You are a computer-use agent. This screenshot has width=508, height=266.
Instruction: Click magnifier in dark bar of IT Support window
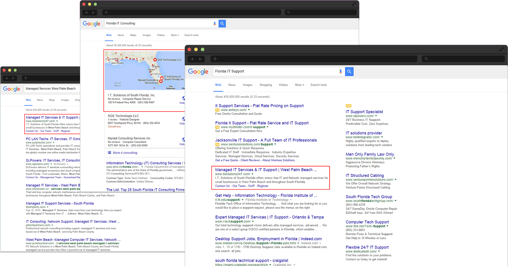tap(426, 59)
